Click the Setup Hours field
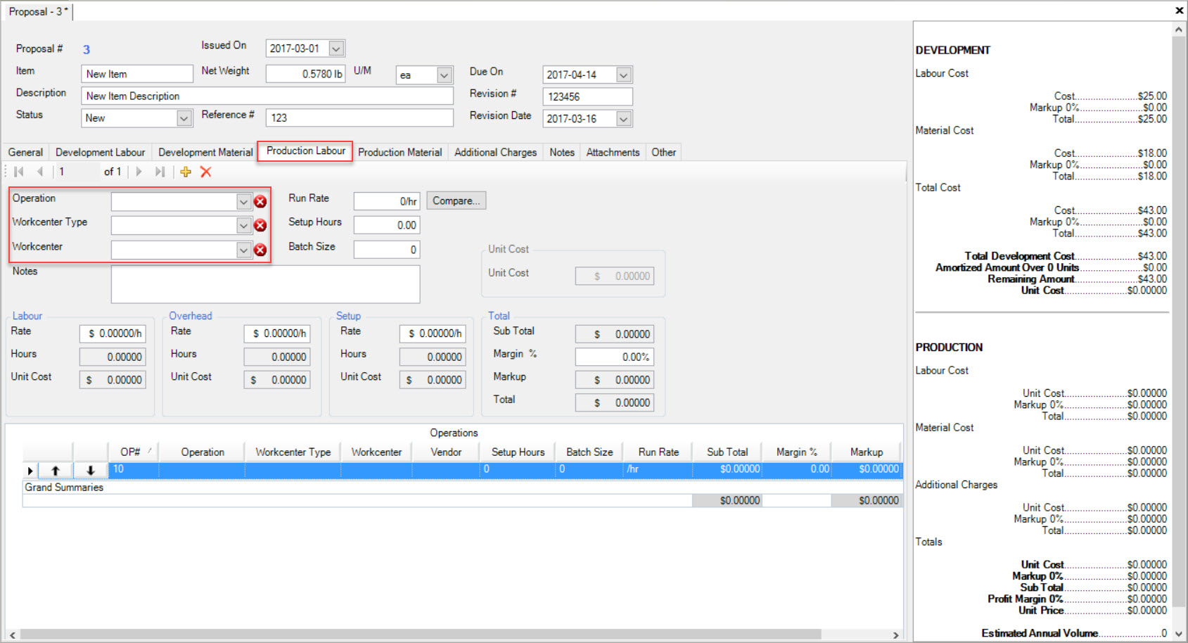The image size is (1188, 643). [x=386, y=225]
